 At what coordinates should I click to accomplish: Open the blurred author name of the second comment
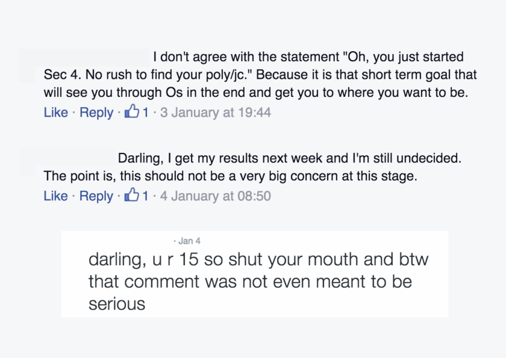pos(67,160)
